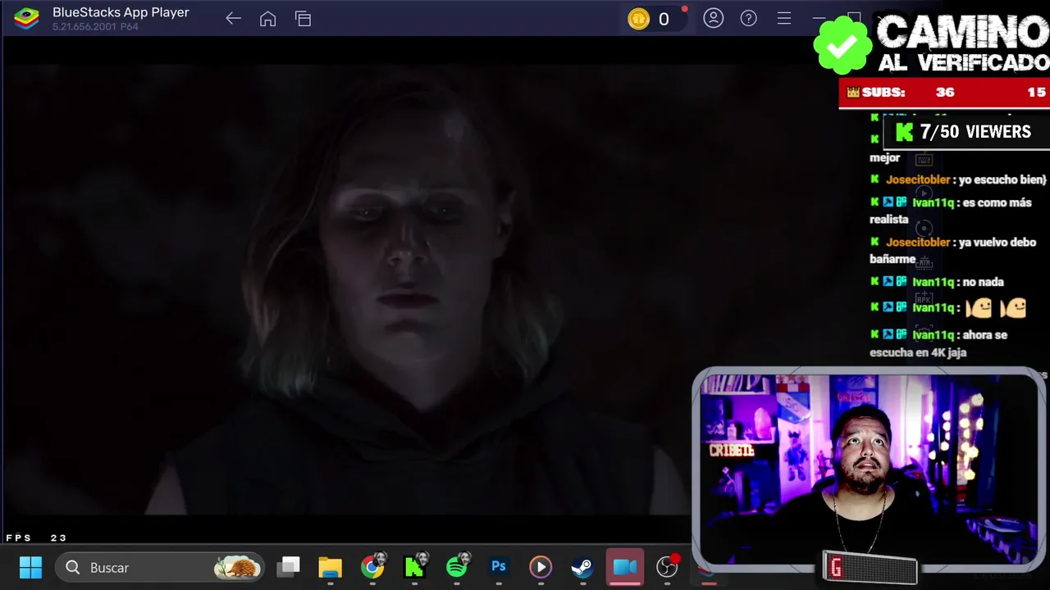
Task: Click the red G LED nameplate below webcam
Action: click(870, 568)
